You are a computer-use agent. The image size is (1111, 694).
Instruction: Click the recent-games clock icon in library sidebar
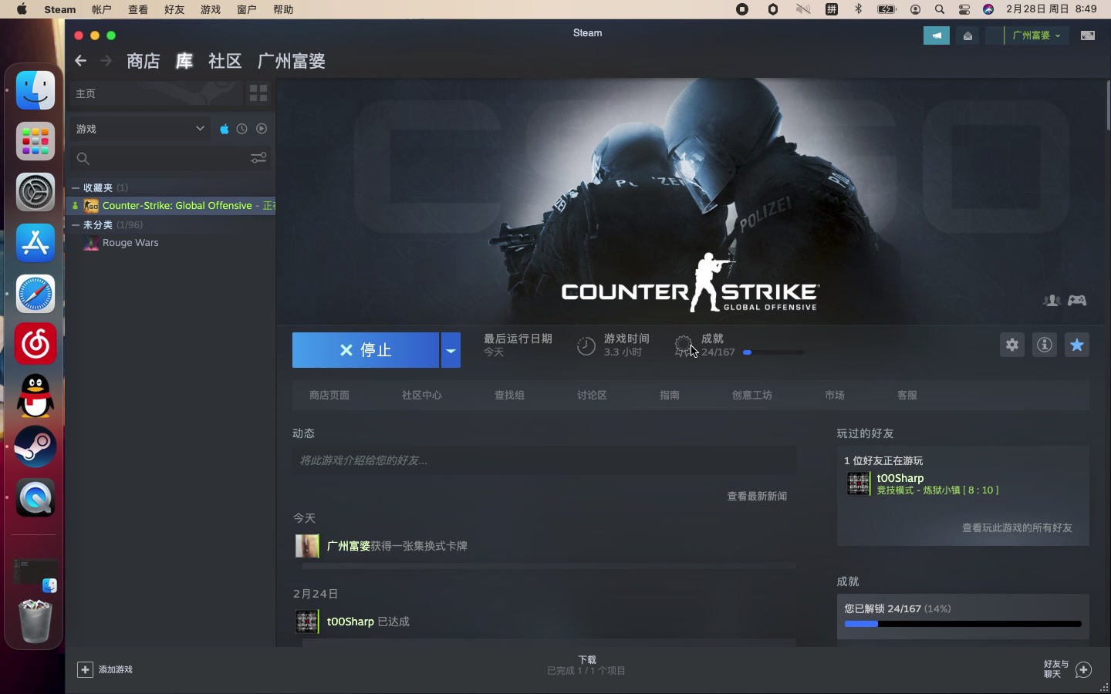pyautogui.click(x=242, y=129)
